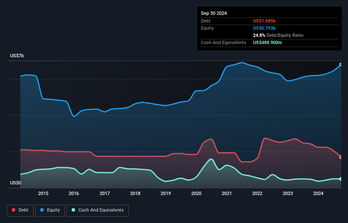Screen dimensions: 348x223
Task: Click the 2018 x-axis label
Action: (135, 193)
